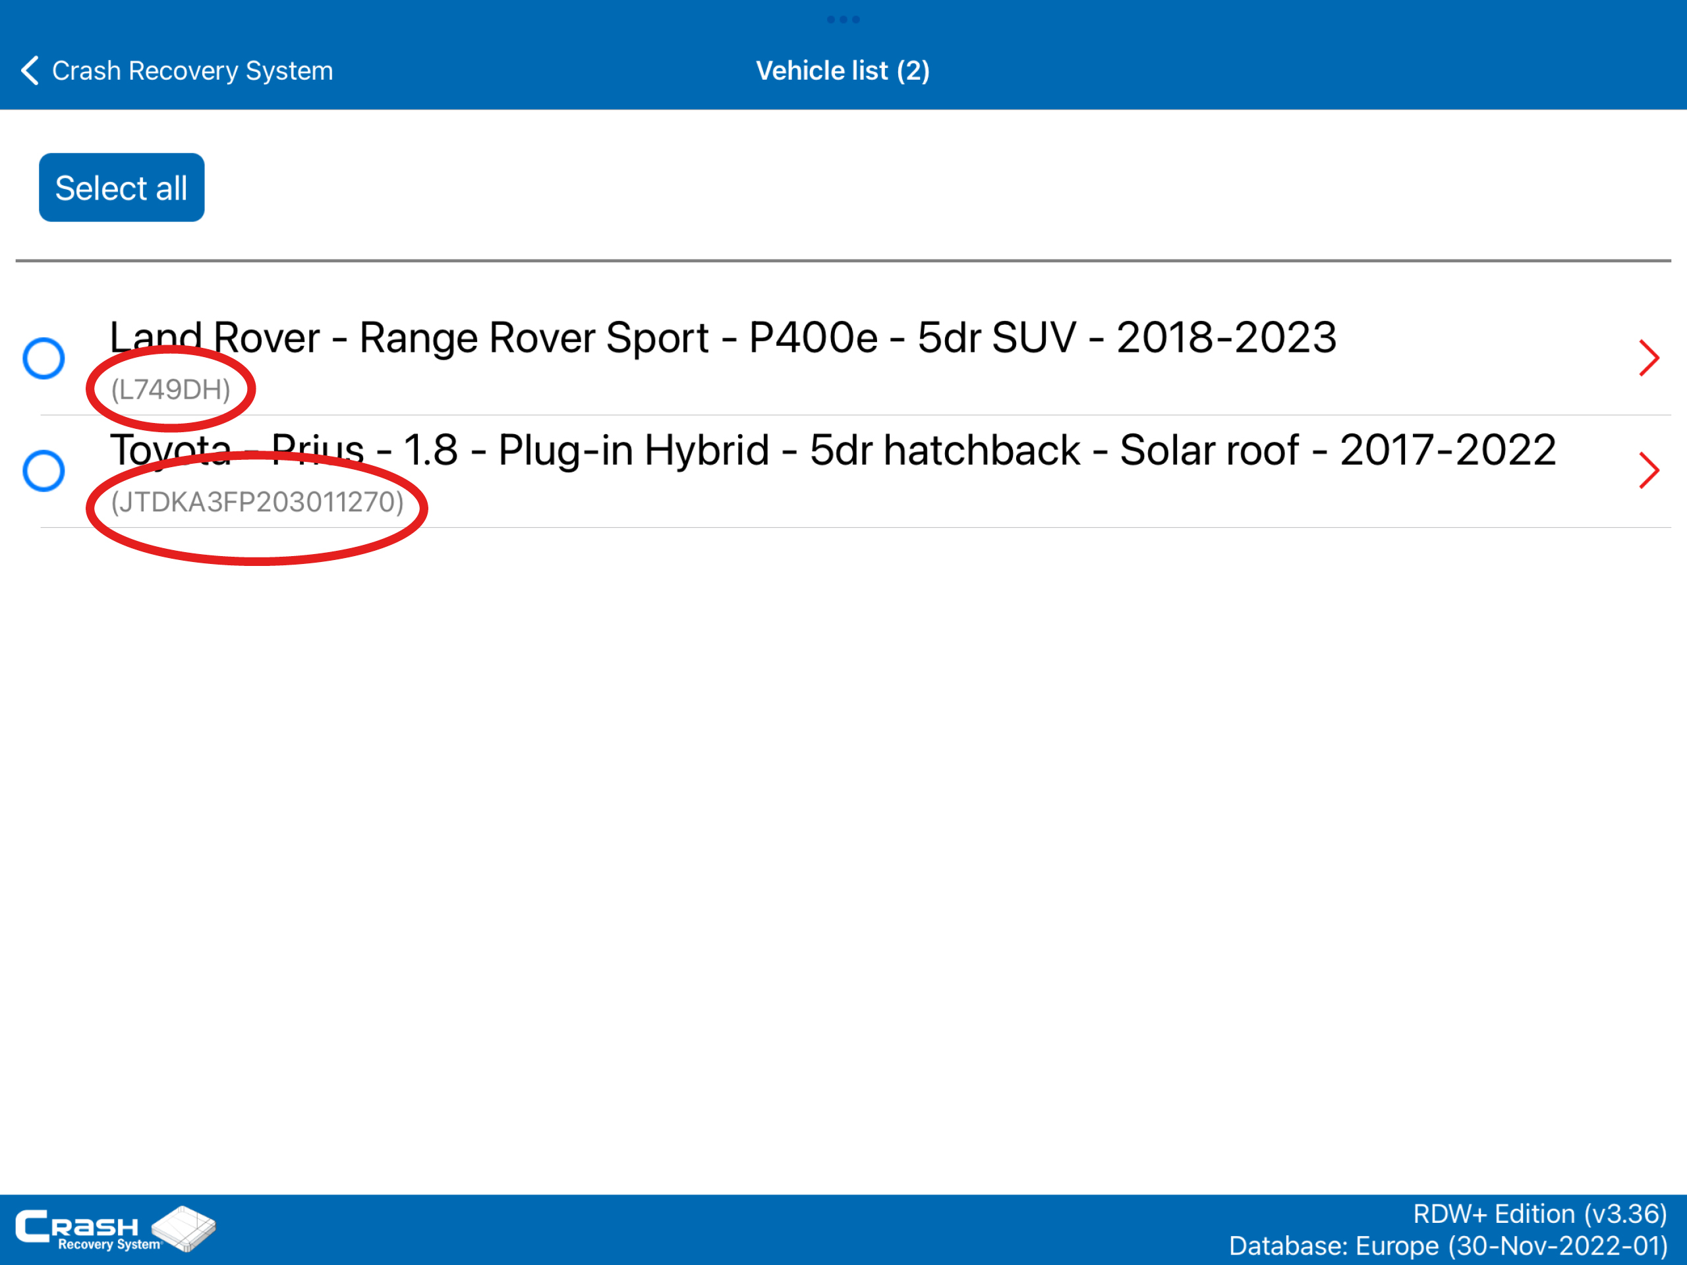Click the L749DH license plate text

pyautogui.click(x=171, y=389)
